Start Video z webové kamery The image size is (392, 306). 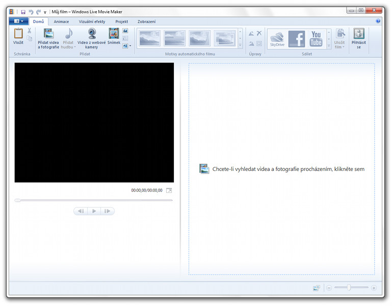coord(91,38)
